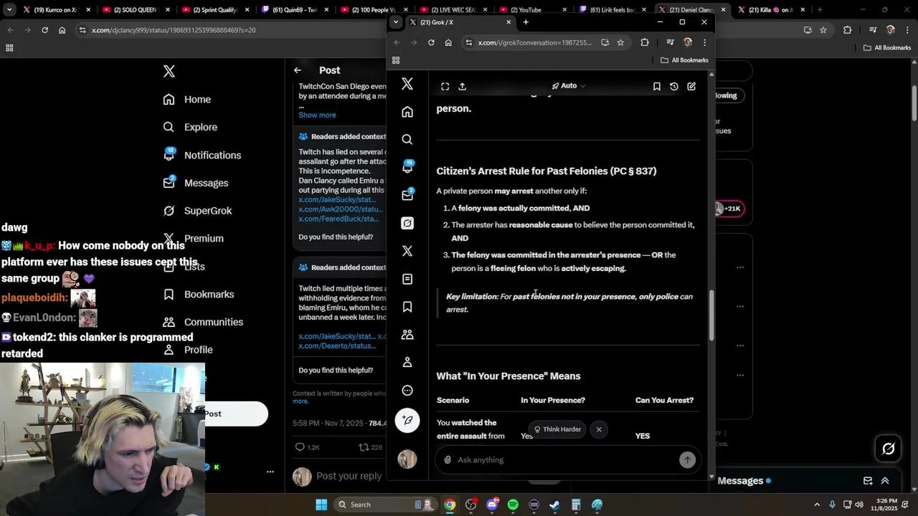Open the floating Grok button in background page
This screenshot has height=516, width=918.
(x=889, y=449)
